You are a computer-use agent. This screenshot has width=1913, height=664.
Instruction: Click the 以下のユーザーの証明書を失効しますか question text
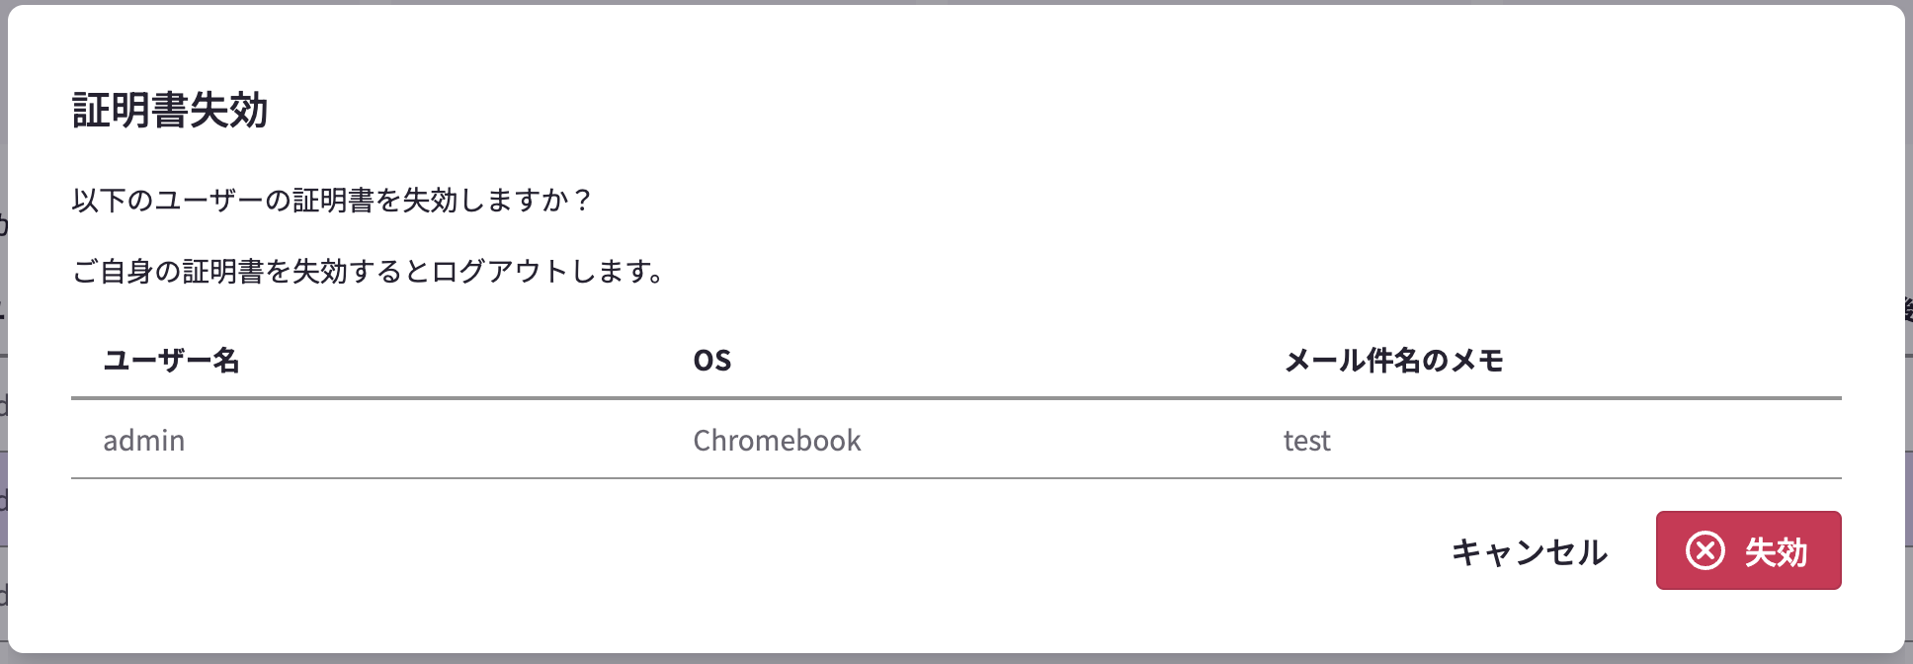(331, 201)
